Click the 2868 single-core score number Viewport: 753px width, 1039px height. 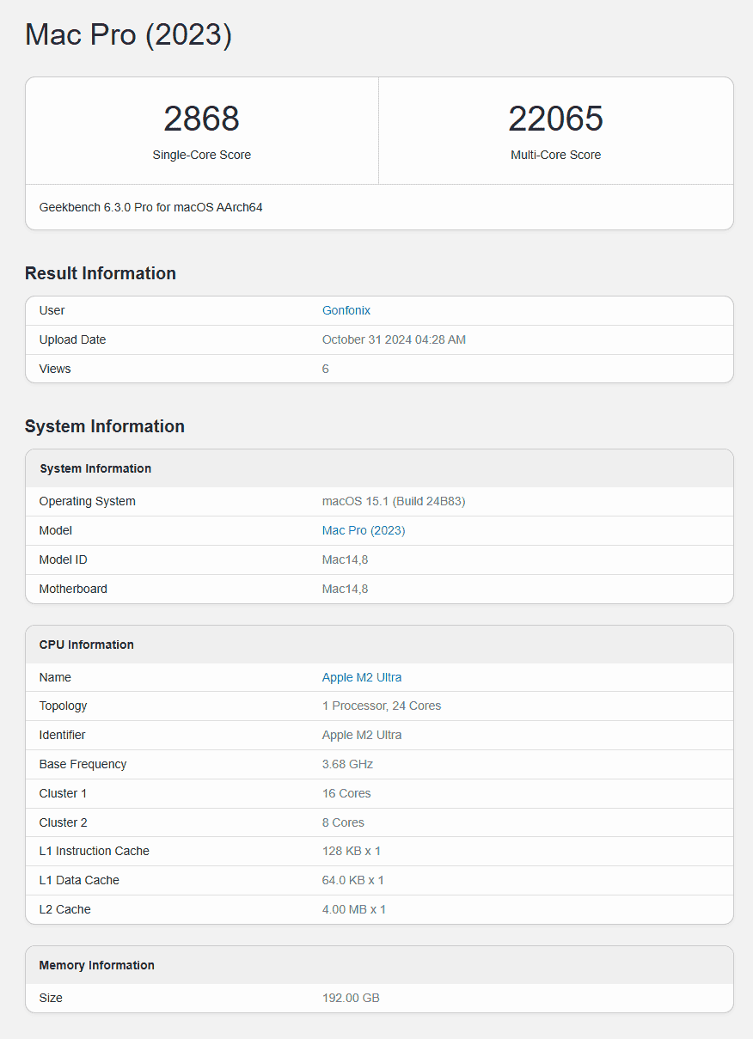[201, 119]
